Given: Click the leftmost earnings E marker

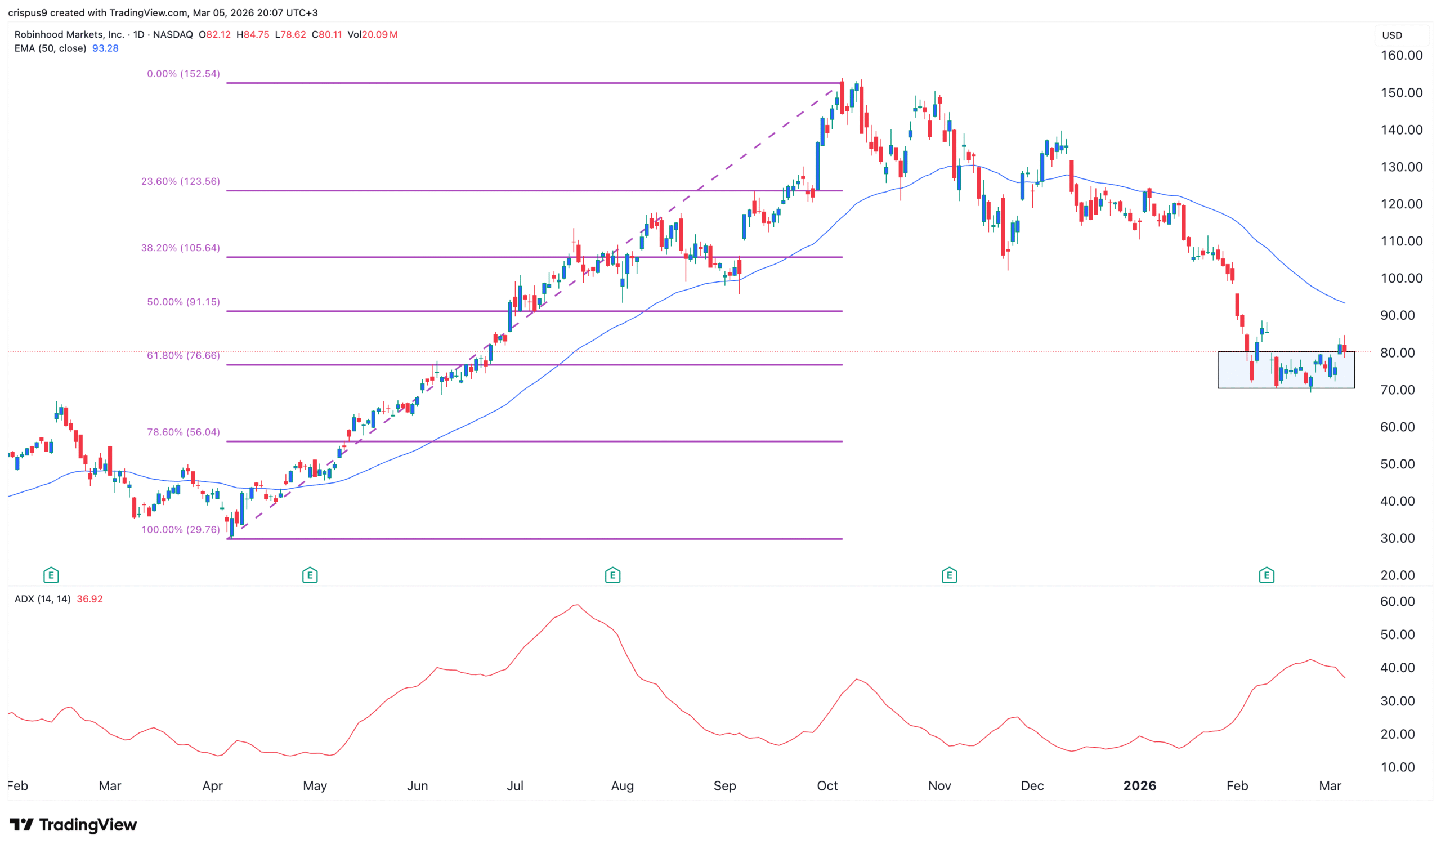Looking at the screenshot, I should pyautogui.click(x=51, y=575).
